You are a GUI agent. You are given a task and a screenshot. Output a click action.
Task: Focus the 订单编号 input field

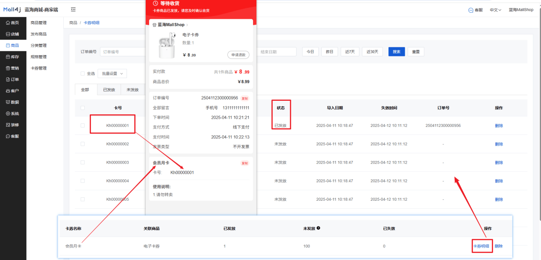pyautogui.click(x=123, y=52)
